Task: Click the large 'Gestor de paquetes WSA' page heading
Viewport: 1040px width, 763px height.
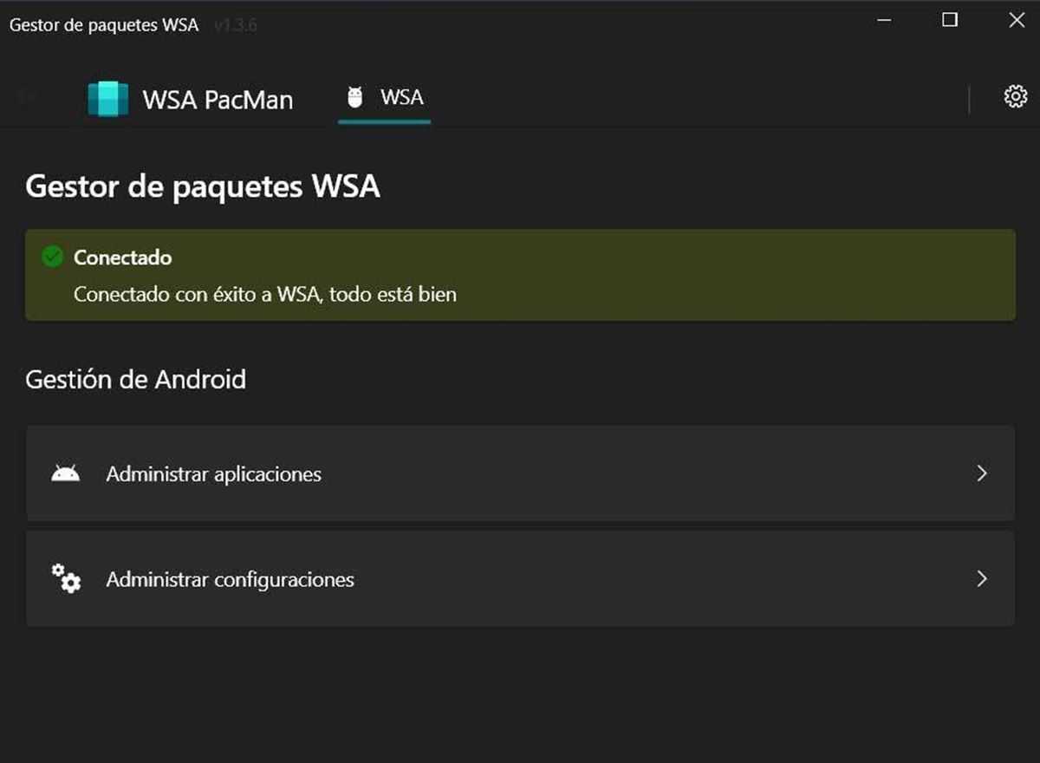Action: 203,186
